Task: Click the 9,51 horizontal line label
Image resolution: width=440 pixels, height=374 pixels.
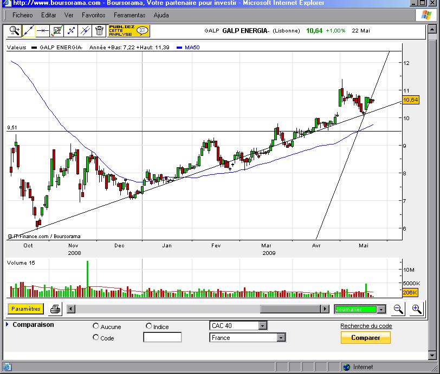Action: [x=12, y=128]
